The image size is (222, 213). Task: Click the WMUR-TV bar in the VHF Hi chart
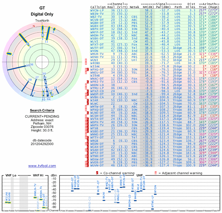pos(35,197)
